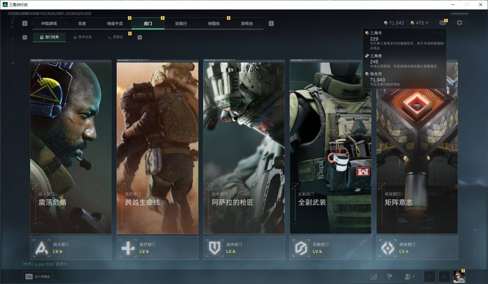
Task: Open the 军需处 sub-tab
Action: [115, 37]
